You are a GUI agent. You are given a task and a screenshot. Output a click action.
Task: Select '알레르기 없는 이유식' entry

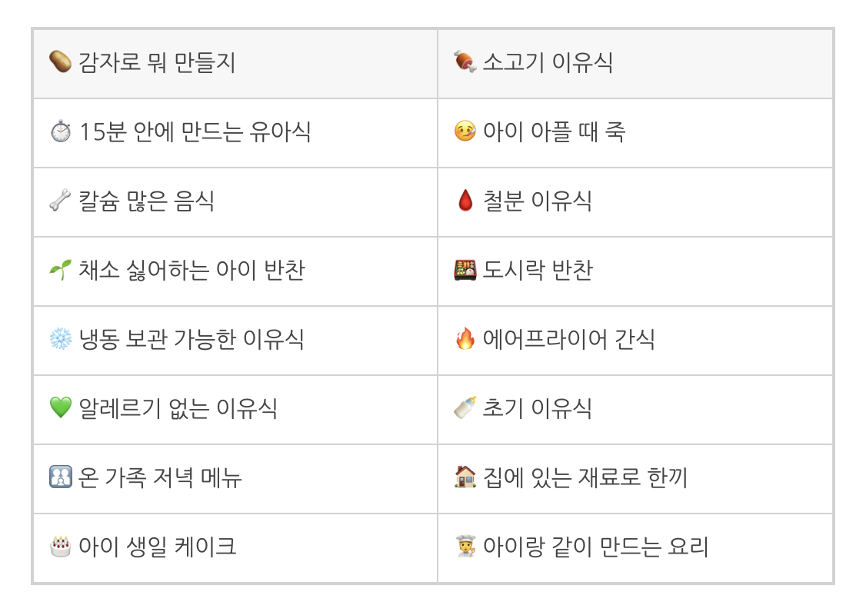[235, 410]
